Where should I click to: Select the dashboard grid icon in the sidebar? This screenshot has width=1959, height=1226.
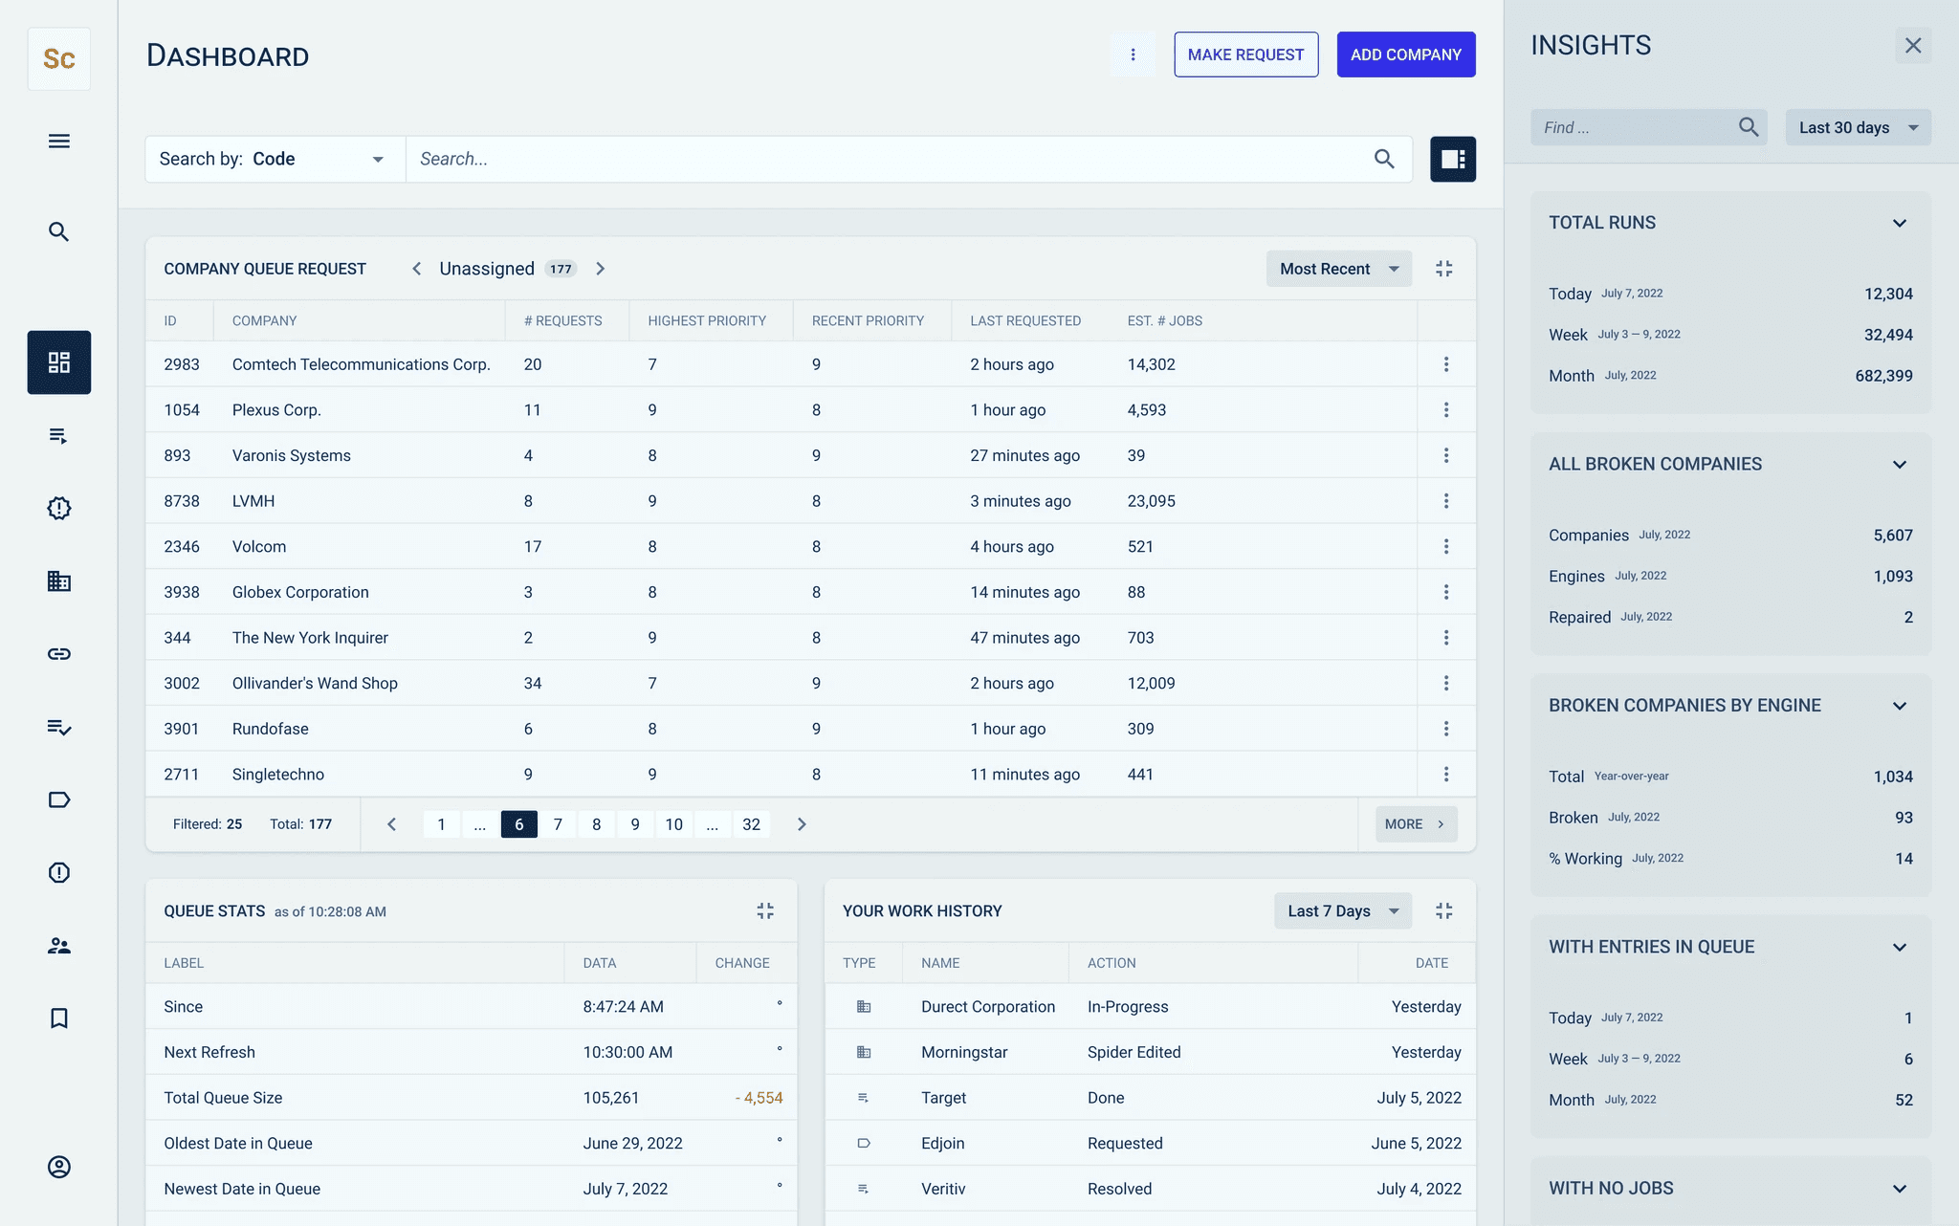tap(59, 362)
